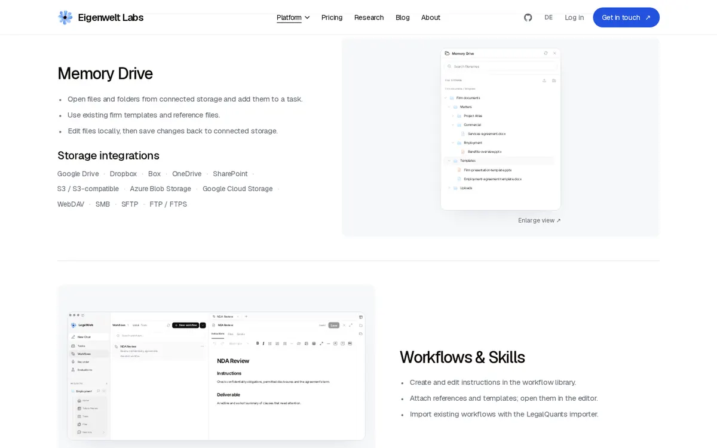Expand the Platform menu chevron
The height and width of the screenshot is (448, 717).
[307, 17]
